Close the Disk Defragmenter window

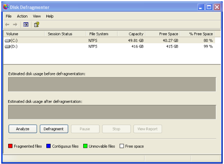click(x=217, y=7)
